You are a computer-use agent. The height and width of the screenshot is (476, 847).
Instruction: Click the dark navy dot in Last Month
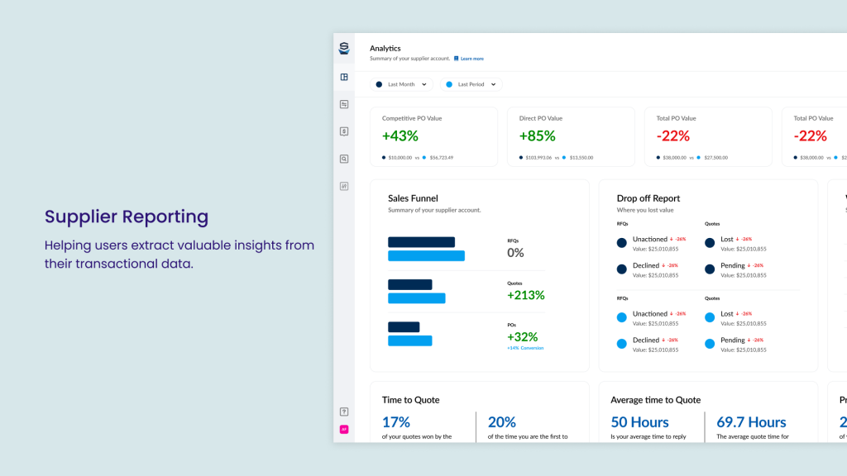pyautogui.click(x=380, y=84)
